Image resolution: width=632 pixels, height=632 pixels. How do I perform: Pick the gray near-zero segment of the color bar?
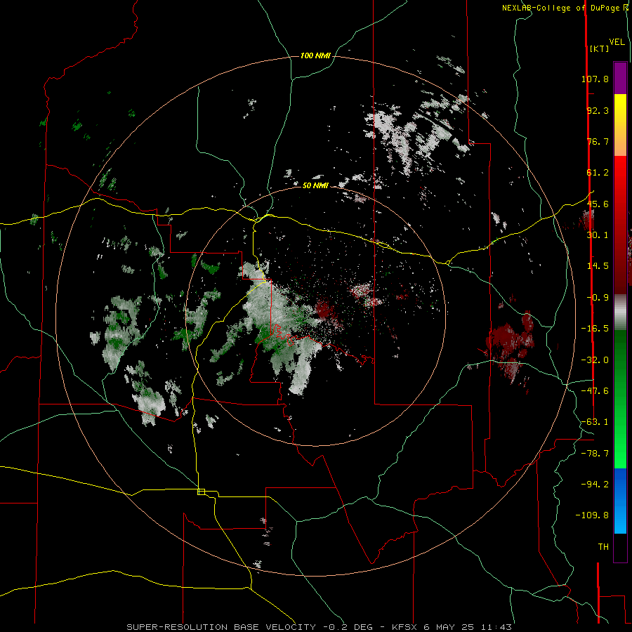[x=620, y=312]
